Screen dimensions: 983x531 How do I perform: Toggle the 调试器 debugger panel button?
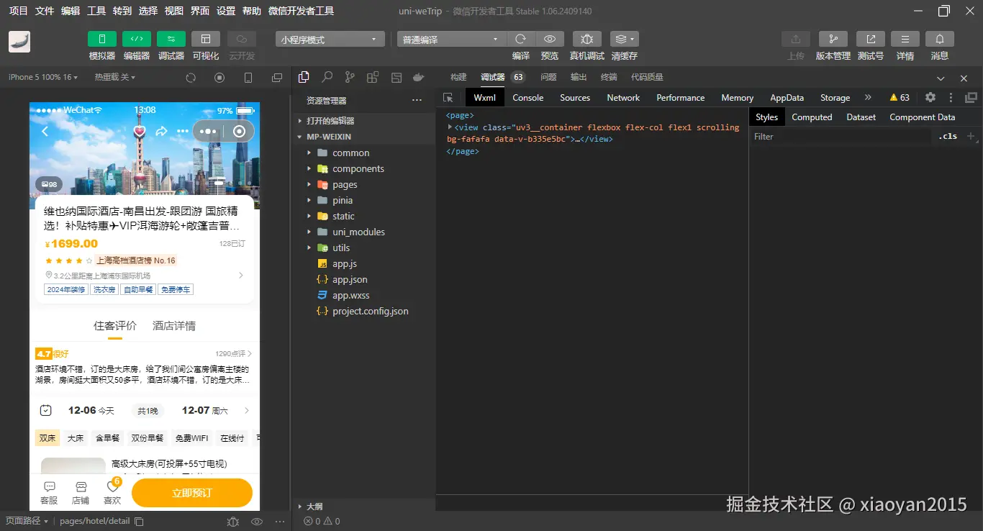171,39
